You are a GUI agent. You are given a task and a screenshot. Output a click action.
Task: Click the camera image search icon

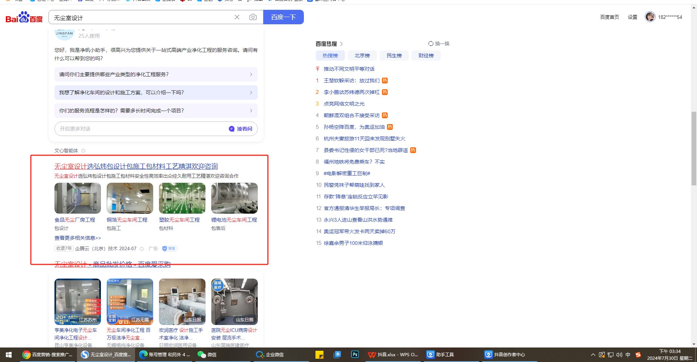coord(253,17)
